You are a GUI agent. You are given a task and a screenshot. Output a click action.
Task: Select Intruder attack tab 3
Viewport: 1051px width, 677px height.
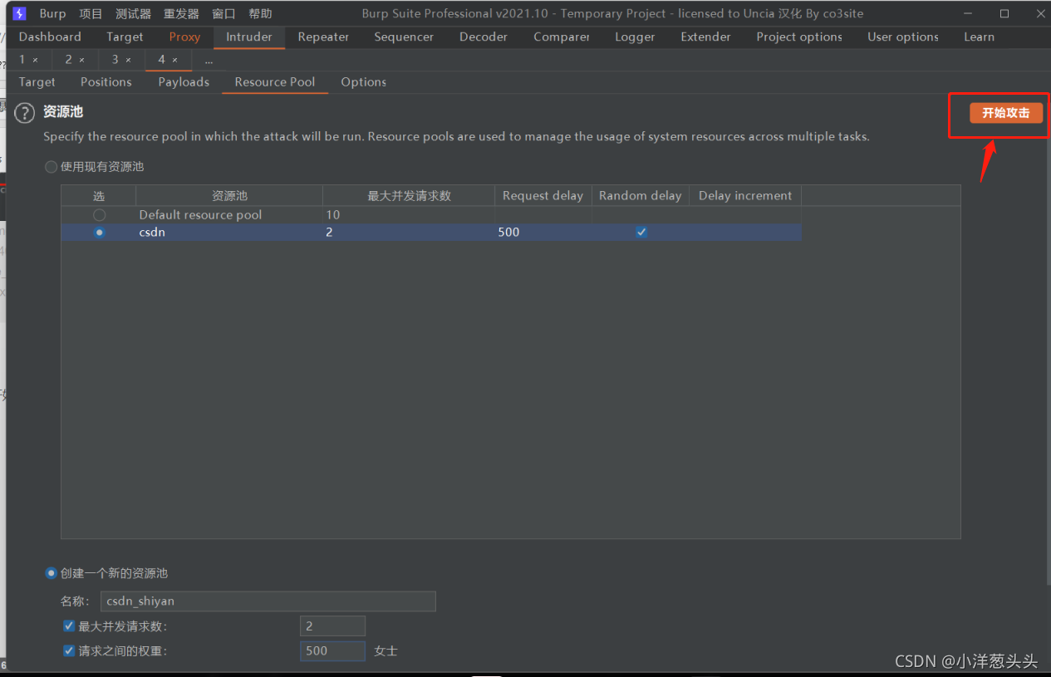click(115, 60)
